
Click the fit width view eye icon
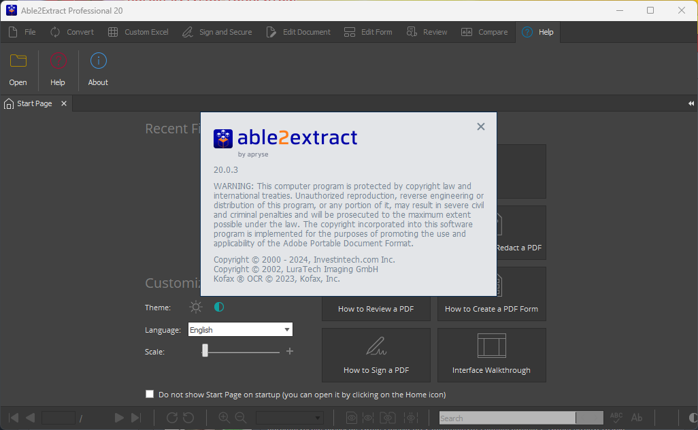368,418
